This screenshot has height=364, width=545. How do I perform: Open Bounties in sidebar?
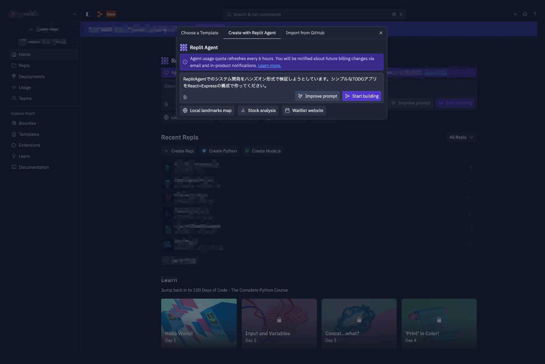tap(43, 123)
